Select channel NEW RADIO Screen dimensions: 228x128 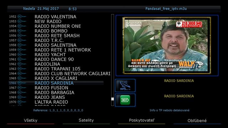coord(48,21)
